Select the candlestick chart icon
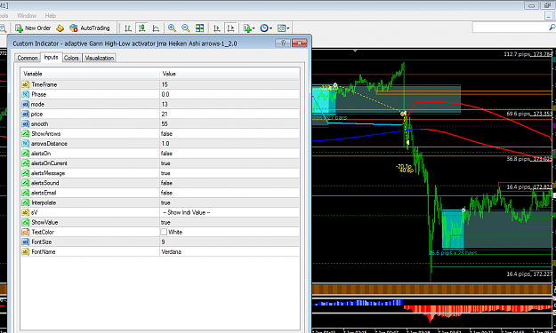 point(141,28)
